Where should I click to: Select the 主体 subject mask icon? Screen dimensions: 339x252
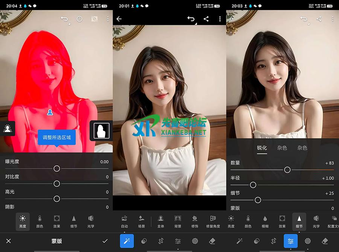click(x=160, y=221)
